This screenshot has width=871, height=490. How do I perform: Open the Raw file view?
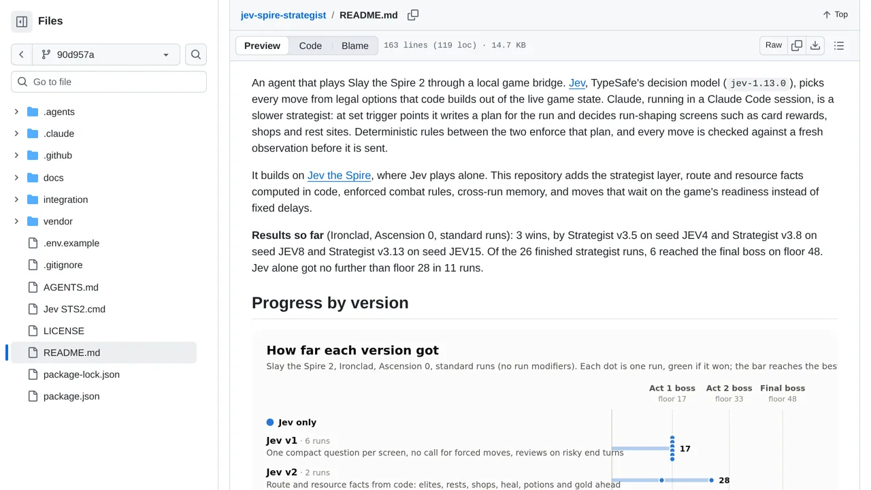click(774, 46)
